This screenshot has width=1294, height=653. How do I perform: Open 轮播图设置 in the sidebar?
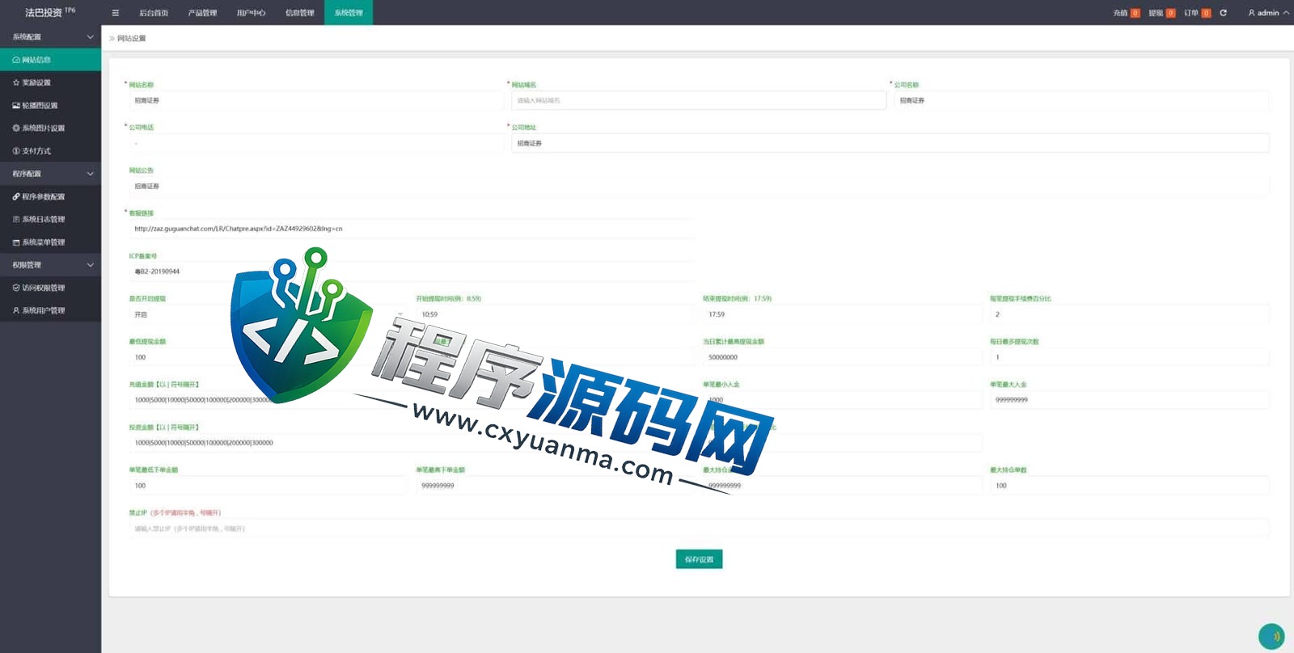pyautogui.click(x=50, y=105)
